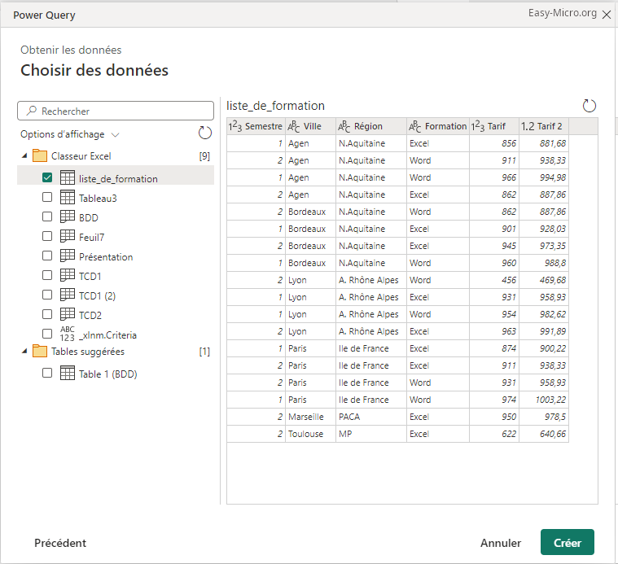Focus the Rechercher search field
This screenshot has width=618, height=564.
[x=116, y=111]
